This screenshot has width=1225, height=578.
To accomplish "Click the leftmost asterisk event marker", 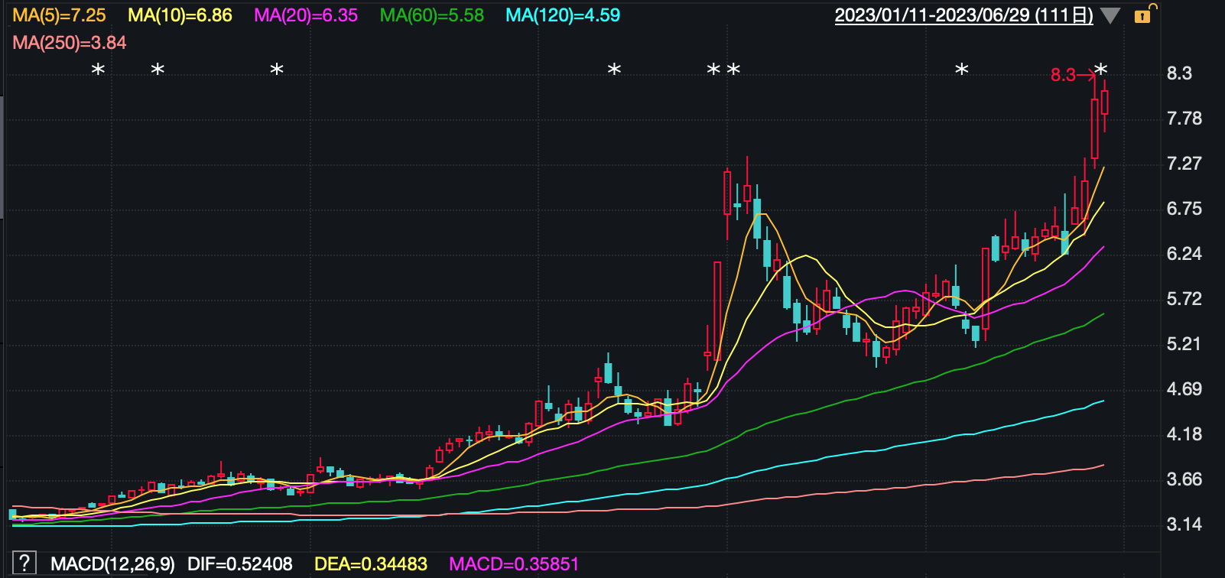I will pyautogui.click(x=98, y=70).
